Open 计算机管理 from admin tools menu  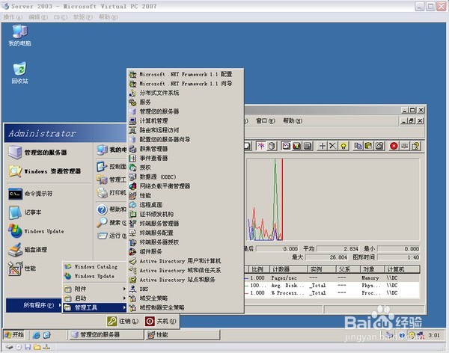tap(186, 120)
